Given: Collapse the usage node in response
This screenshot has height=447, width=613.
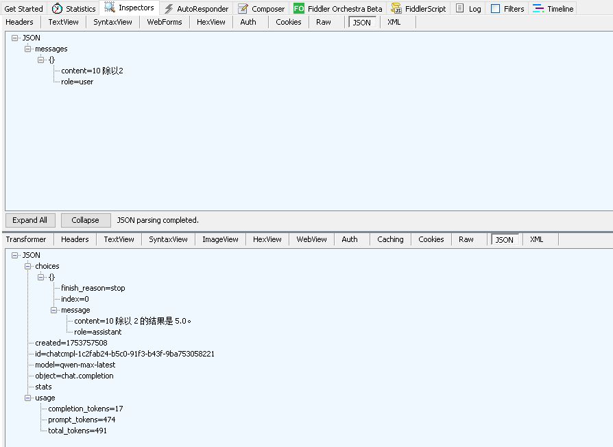Looking at the screenshot, I should tap(28, 398).
